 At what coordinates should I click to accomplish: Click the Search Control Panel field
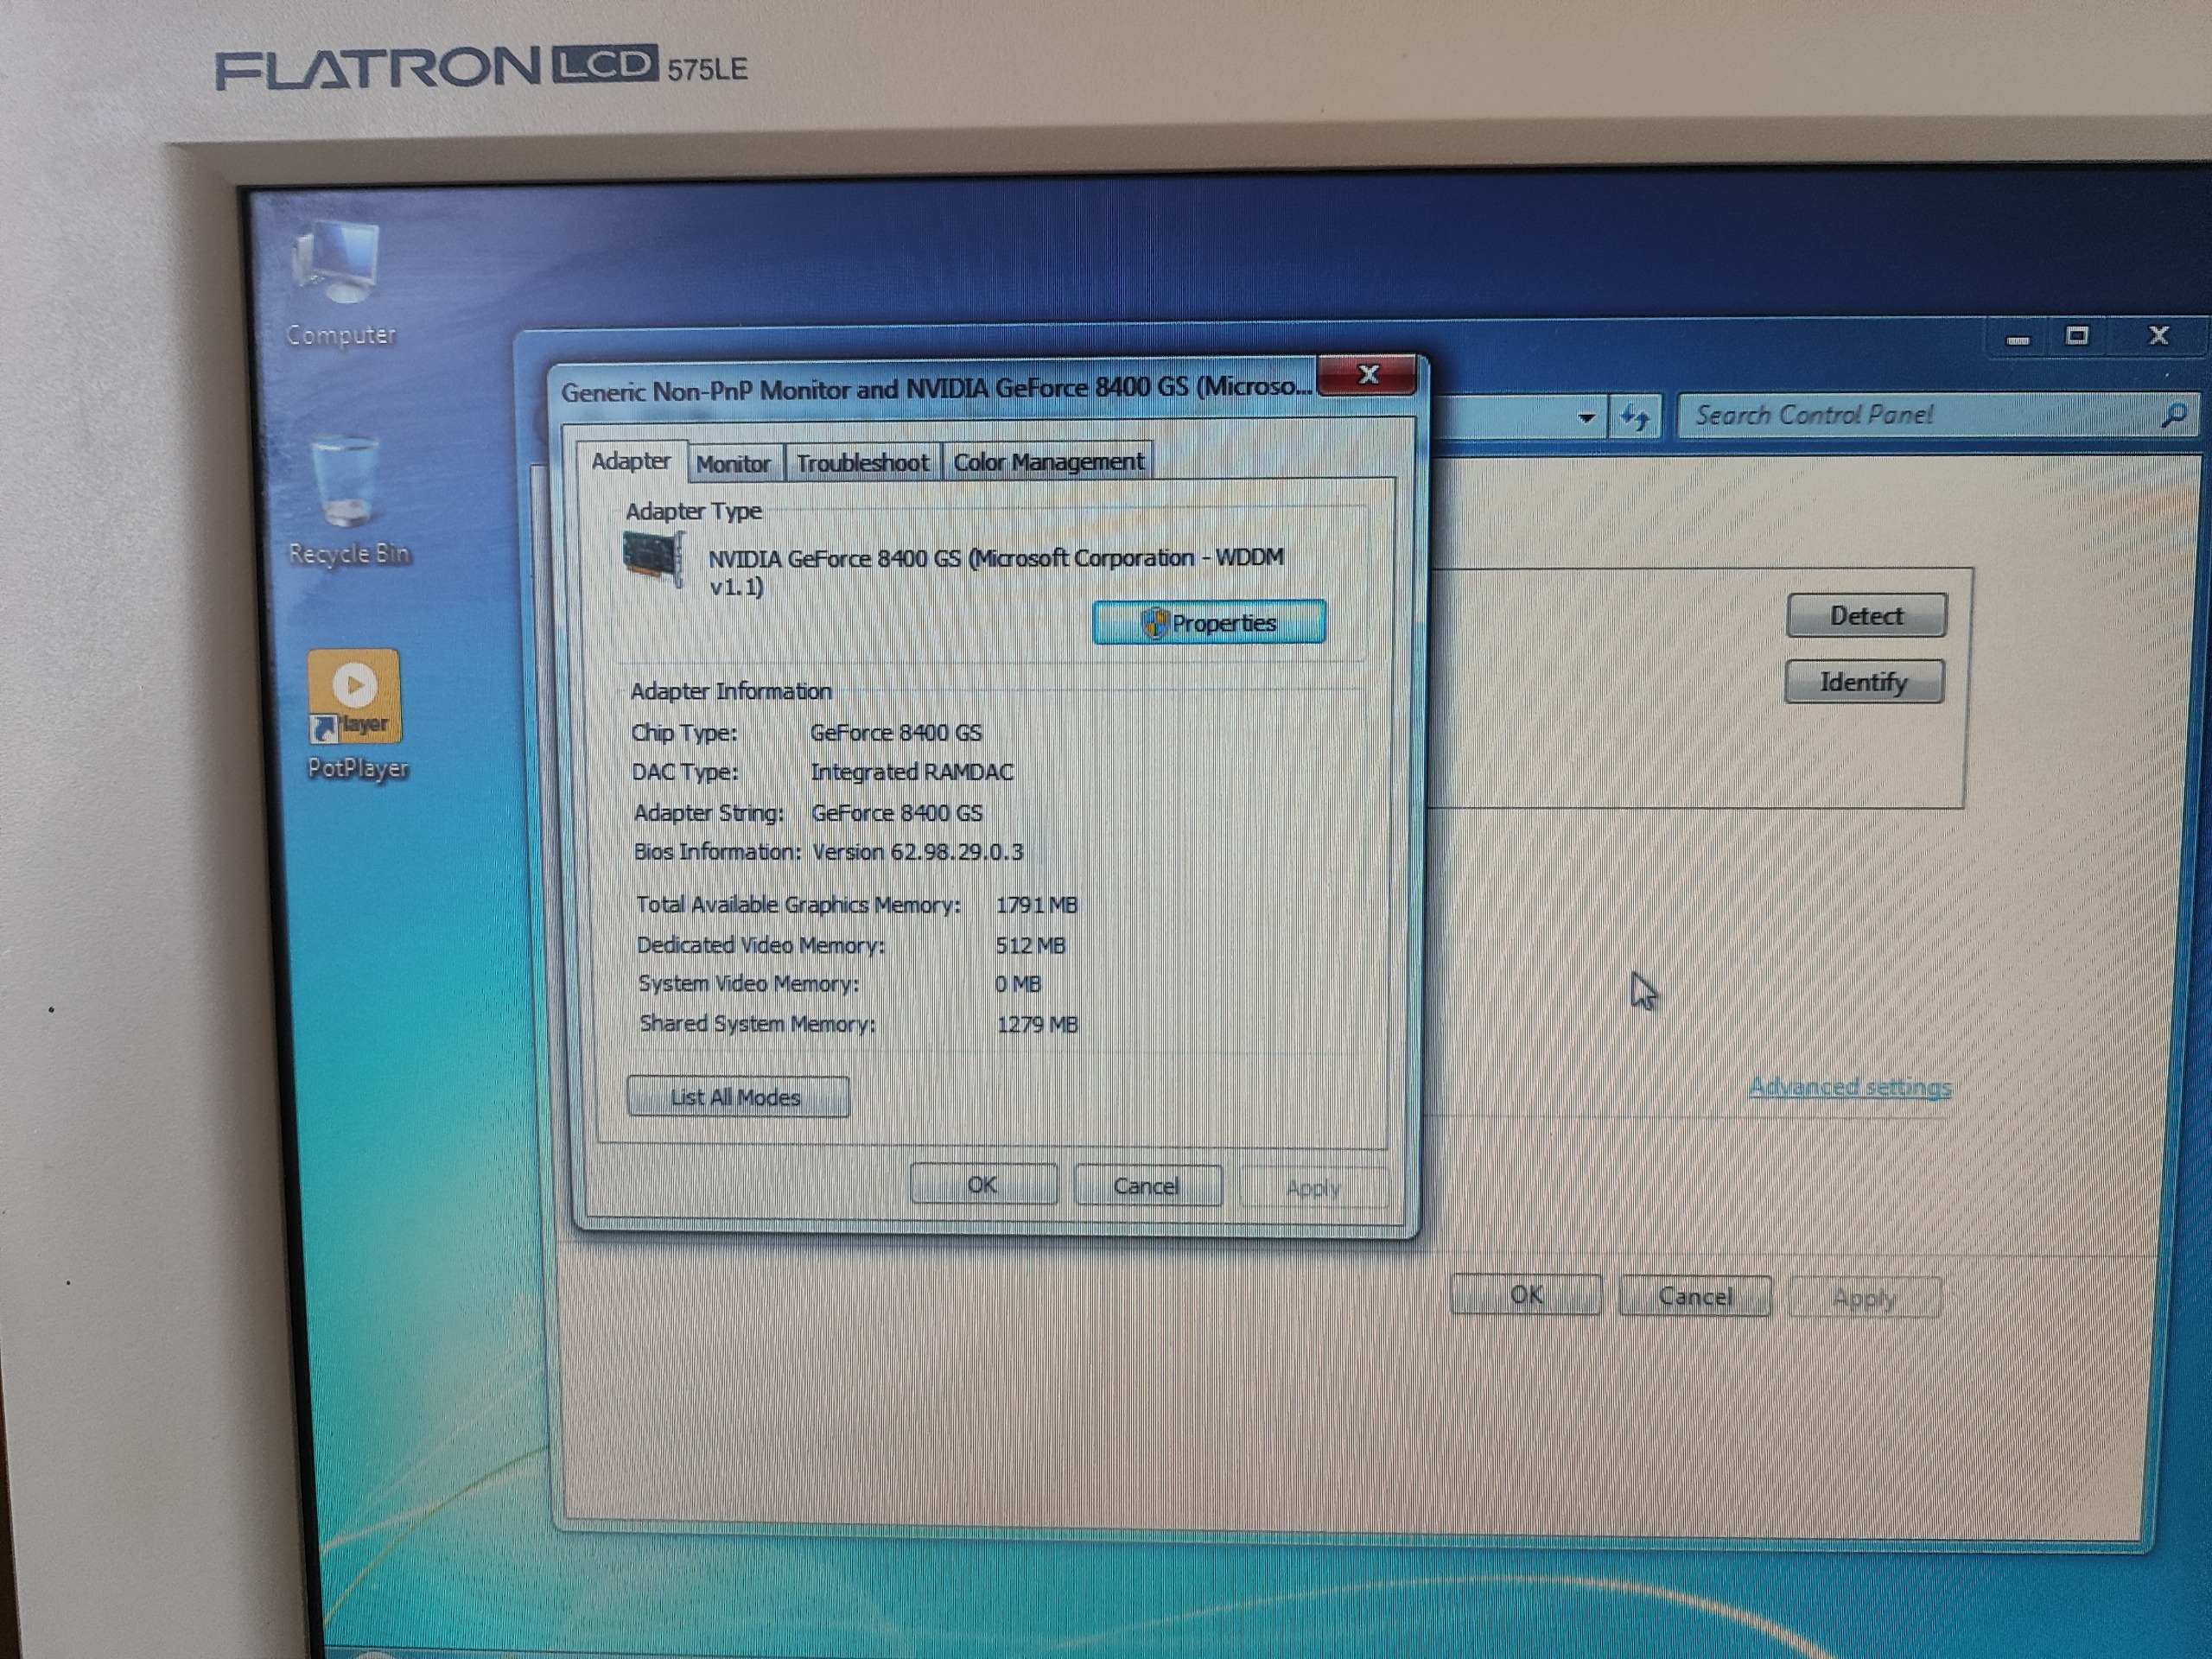click(1900, 415)
